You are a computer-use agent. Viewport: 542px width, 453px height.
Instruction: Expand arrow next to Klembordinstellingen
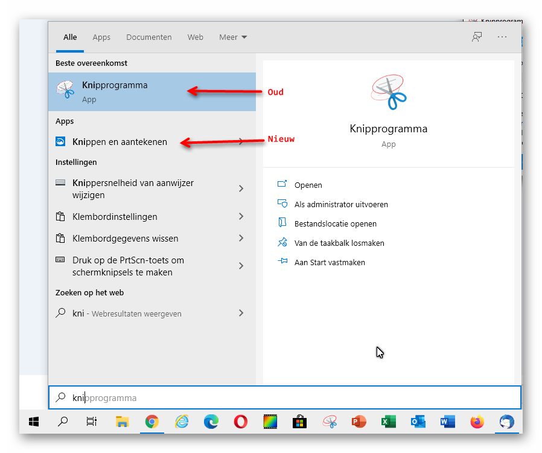(x=241, y=217)
